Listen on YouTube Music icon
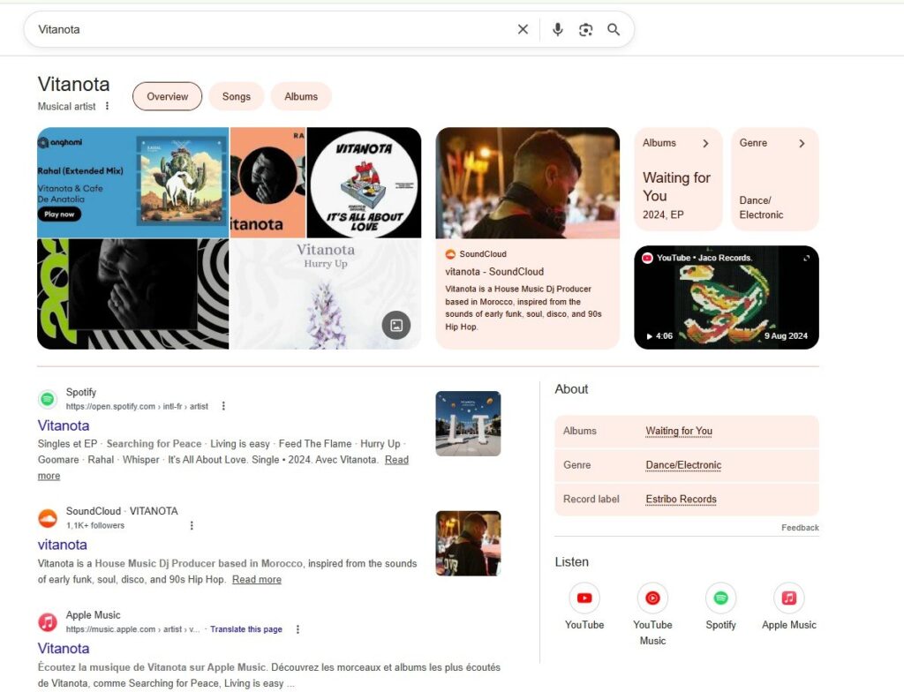Image resolution: width=904 pixels, height=692 pixels. coord(652,598)
